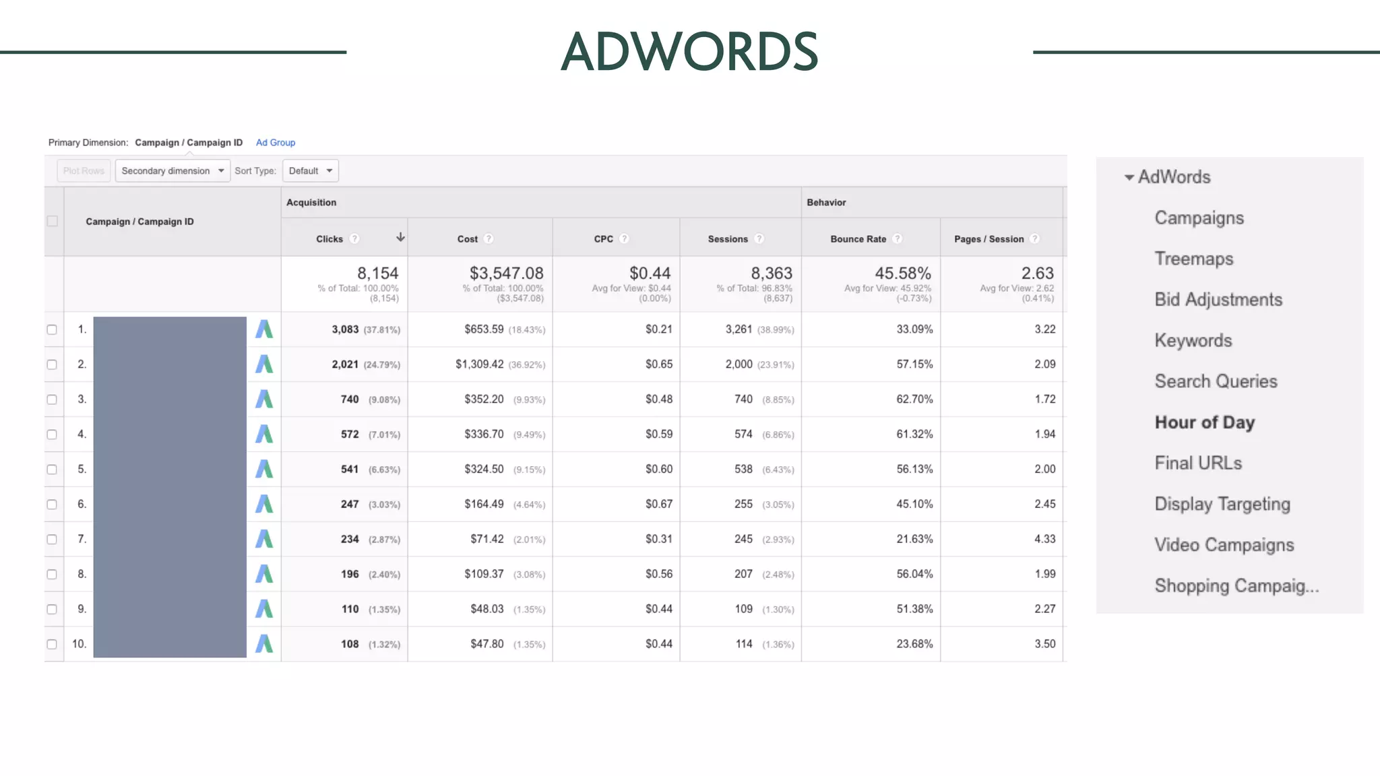This screenshot has height=776, width=1380.
Task: Open Search Queries report
Action: (x=1216, y=381)
